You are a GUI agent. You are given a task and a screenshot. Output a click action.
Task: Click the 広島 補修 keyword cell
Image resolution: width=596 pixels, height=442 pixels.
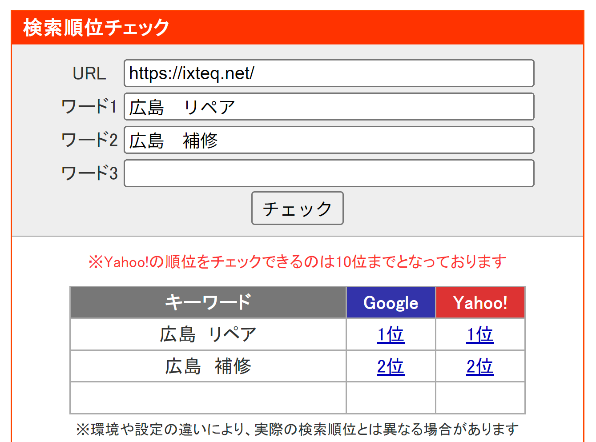tap(208, 366)
